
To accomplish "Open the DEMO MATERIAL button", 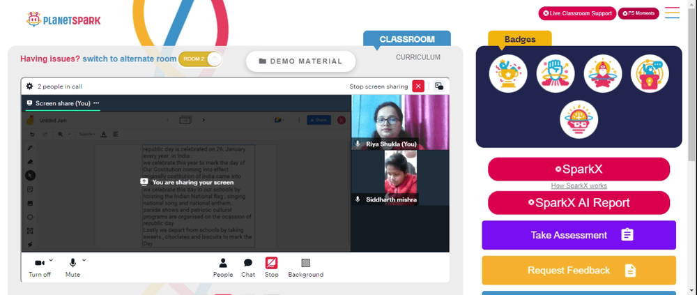I will (x=301, y=61).
